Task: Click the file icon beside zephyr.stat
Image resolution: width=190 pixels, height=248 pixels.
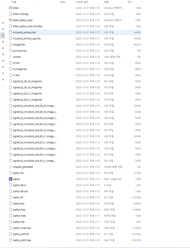Action: pos(10,222)
